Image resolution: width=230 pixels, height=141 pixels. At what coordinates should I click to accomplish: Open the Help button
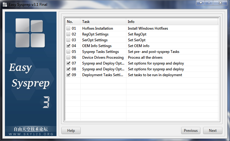tap(71, 130)
